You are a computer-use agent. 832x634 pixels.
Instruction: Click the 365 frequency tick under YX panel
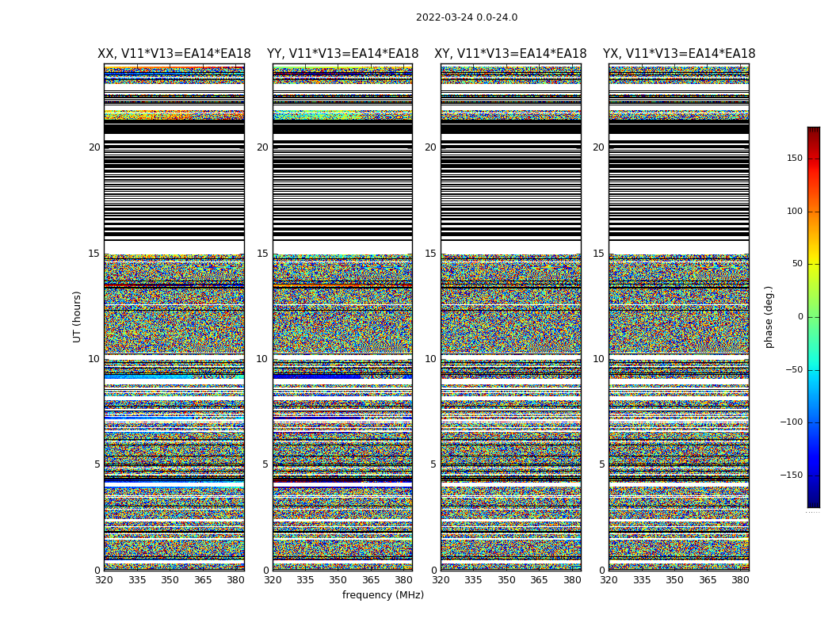[708, 580]
